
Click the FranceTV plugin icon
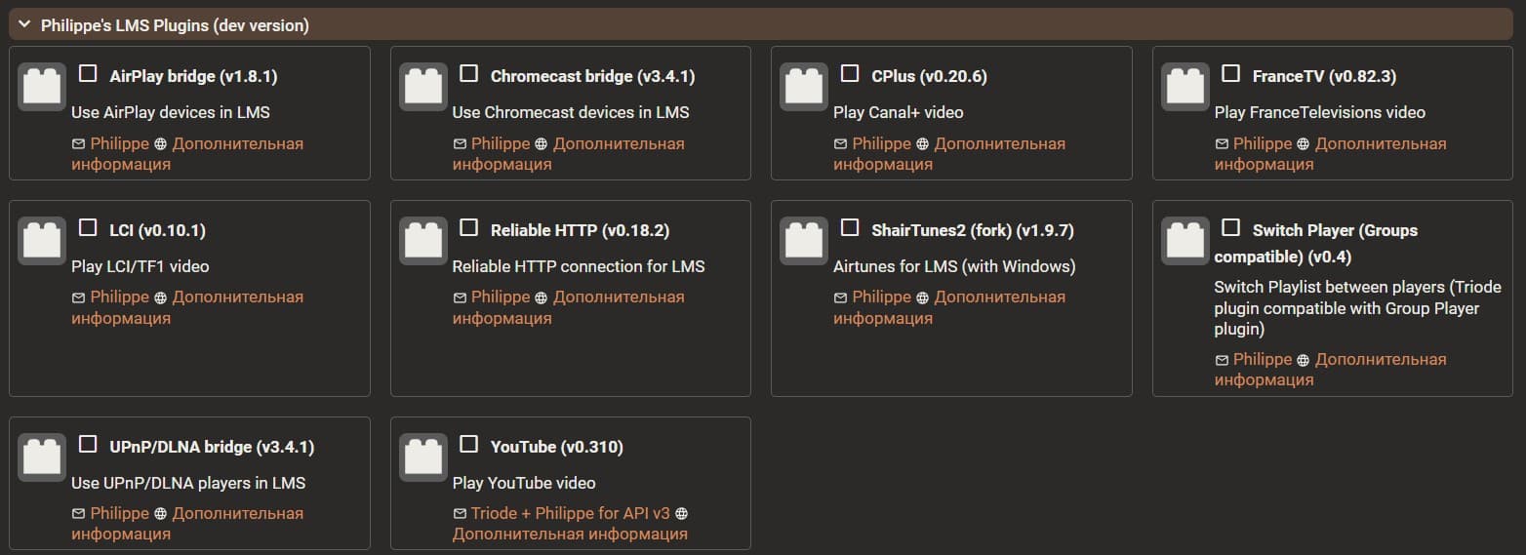(x=1185, y=87)
